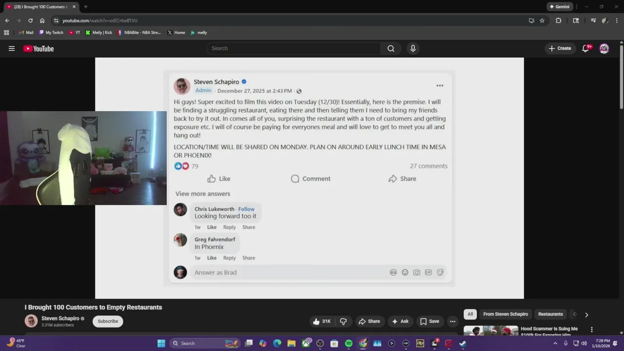
Task: Open the Melly | Kick bookmark
Action: click(x=98, y=33)
